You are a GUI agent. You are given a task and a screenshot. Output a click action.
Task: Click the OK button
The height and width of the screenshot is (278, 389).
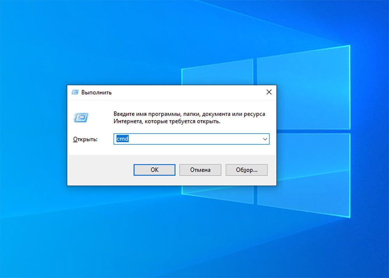click(x=154, y=170)
